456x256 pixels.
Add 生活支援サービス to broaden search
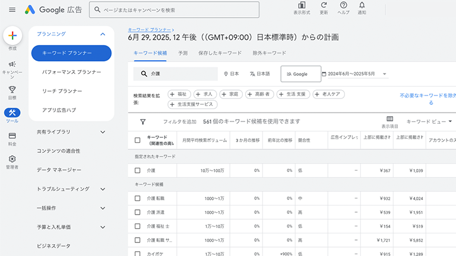[192, 104]
